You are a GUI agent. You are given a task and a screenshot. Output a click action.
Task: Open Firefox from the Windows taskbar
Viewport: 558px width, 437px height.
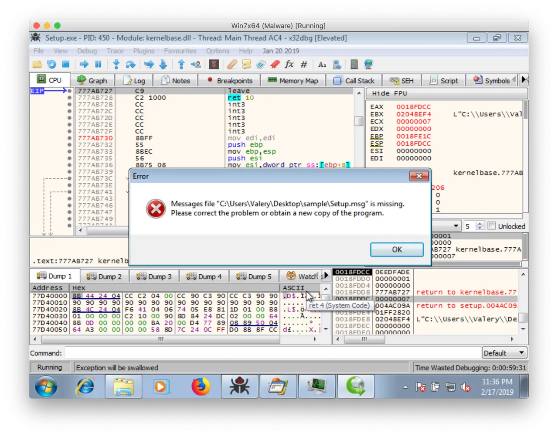(x=201, y=386)
